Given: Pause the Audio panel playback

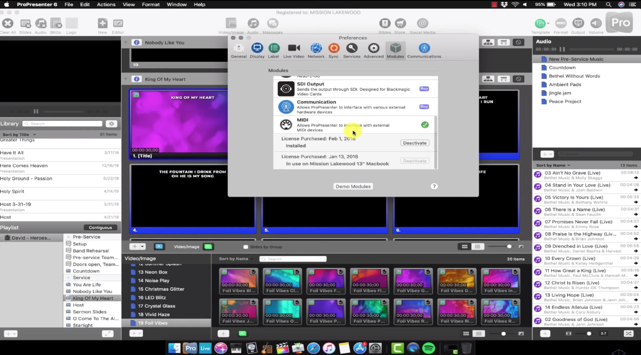Looking at the screenshot, I should click(562, 49).
